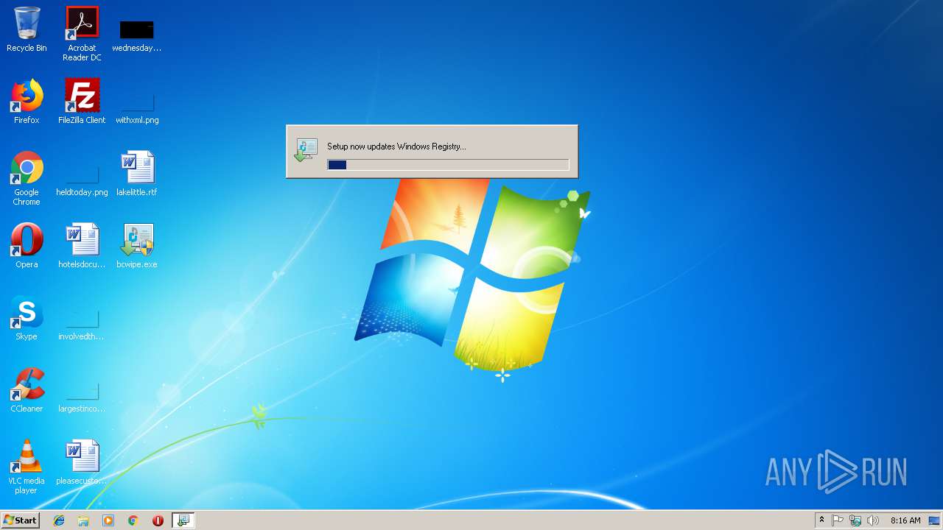The height and width of the screenshot is (530, 943).
Task: Open Google Chrome desktop shortcut
Action: (x=27, y=178)
